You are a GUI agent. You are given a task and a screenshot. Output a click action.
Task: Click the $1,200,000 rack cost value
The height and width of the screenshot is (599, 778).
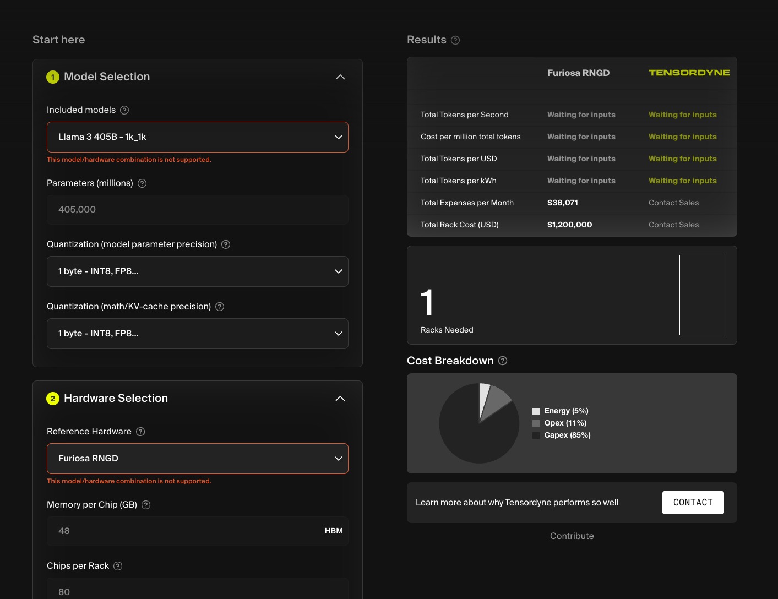pos(570,225)
